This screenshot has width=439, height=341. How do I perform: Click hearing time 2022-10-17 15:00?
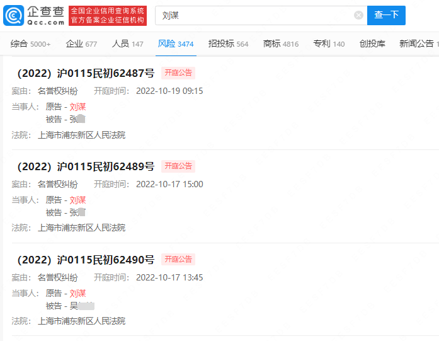tap(169, 184)
